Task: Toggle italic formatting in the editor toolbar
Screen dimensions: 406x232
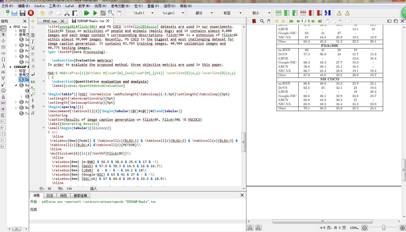Action: click(33, 41)
